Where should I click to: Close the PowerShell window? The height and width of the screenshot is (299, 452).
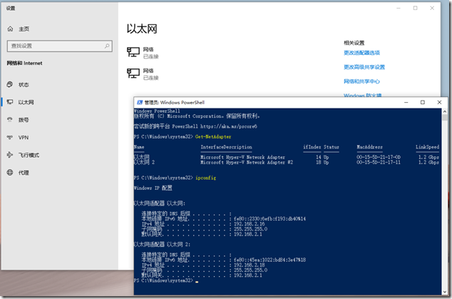coord(439,103)
